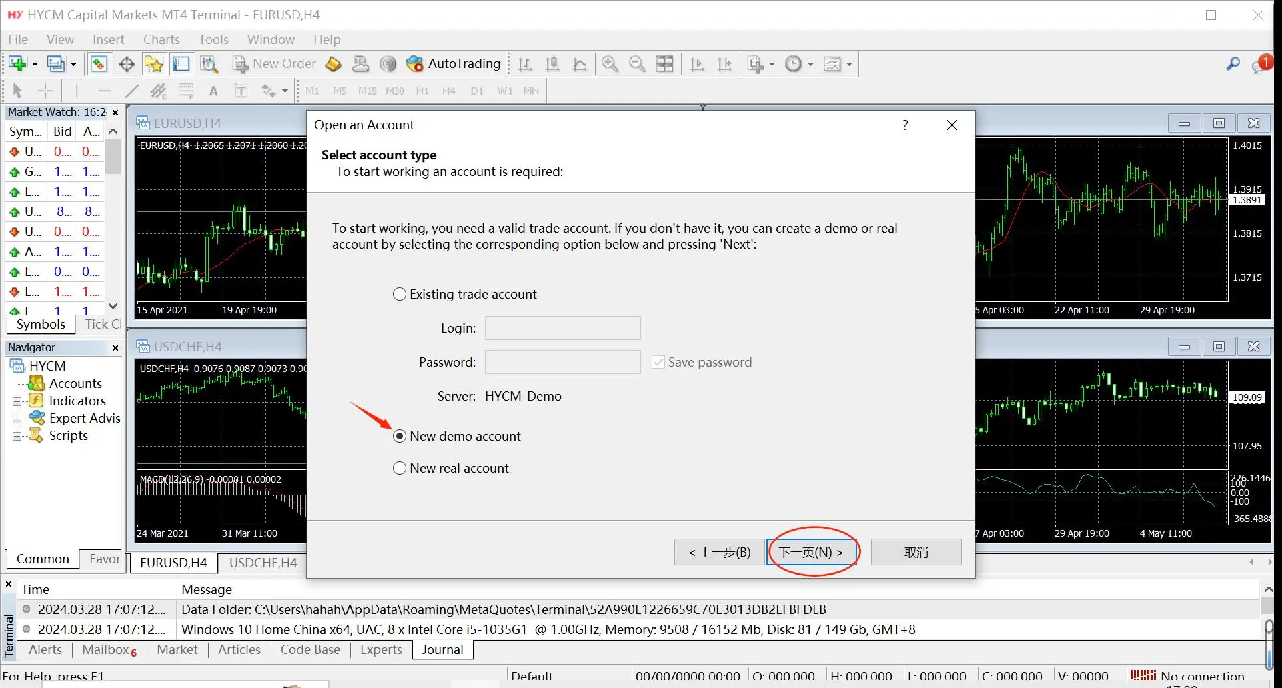Switch to the USDCHF,H4 chart tab
1282x688 pixels.
(x=263, y=563)
